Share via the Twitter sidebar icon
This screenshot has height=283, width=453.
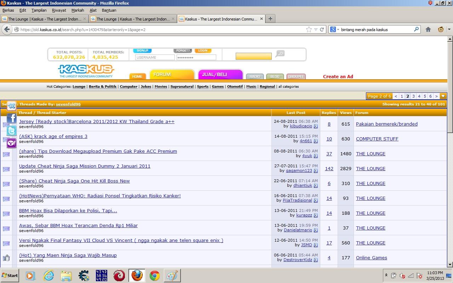point(12,131)
